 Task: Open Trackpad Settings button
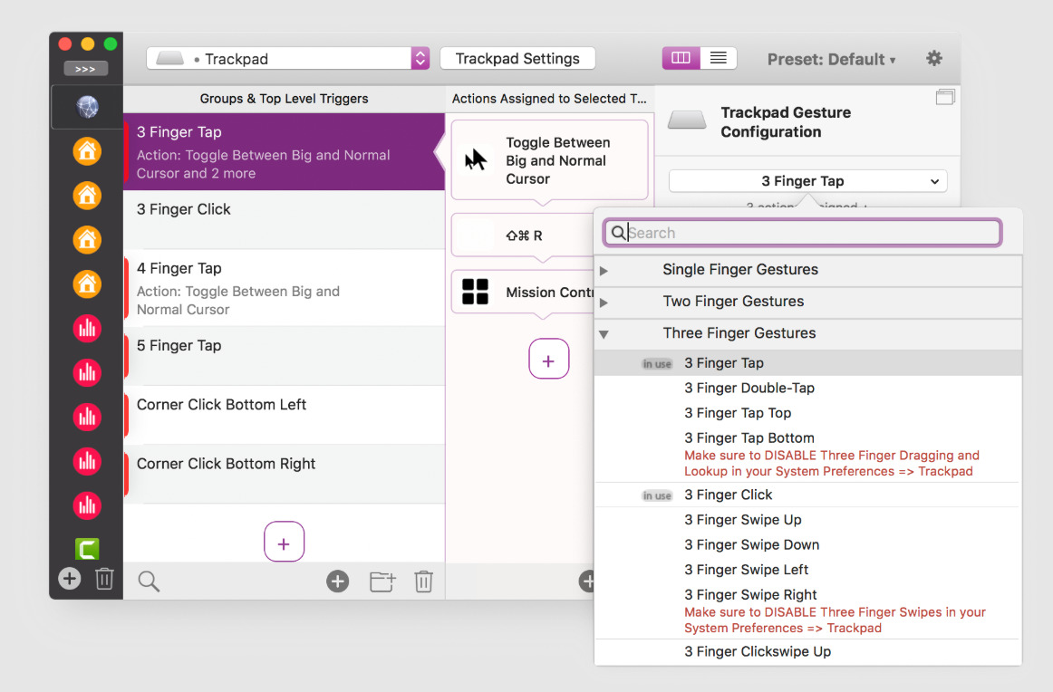[x=517, y=58]
